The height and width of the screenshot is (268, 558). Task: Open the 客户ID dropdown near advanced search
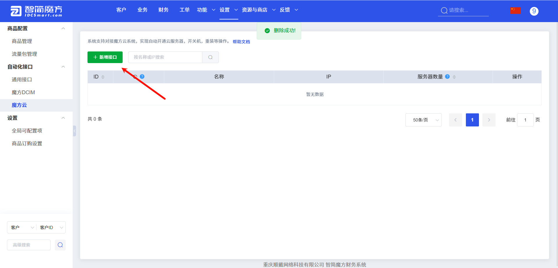pyautogui.click(x=51, y=227)
